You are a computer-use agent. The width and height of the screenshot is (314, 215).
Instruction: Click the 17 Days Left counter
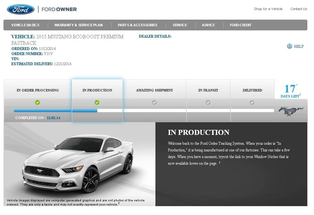pyautogui.click(x=291, y=91)
